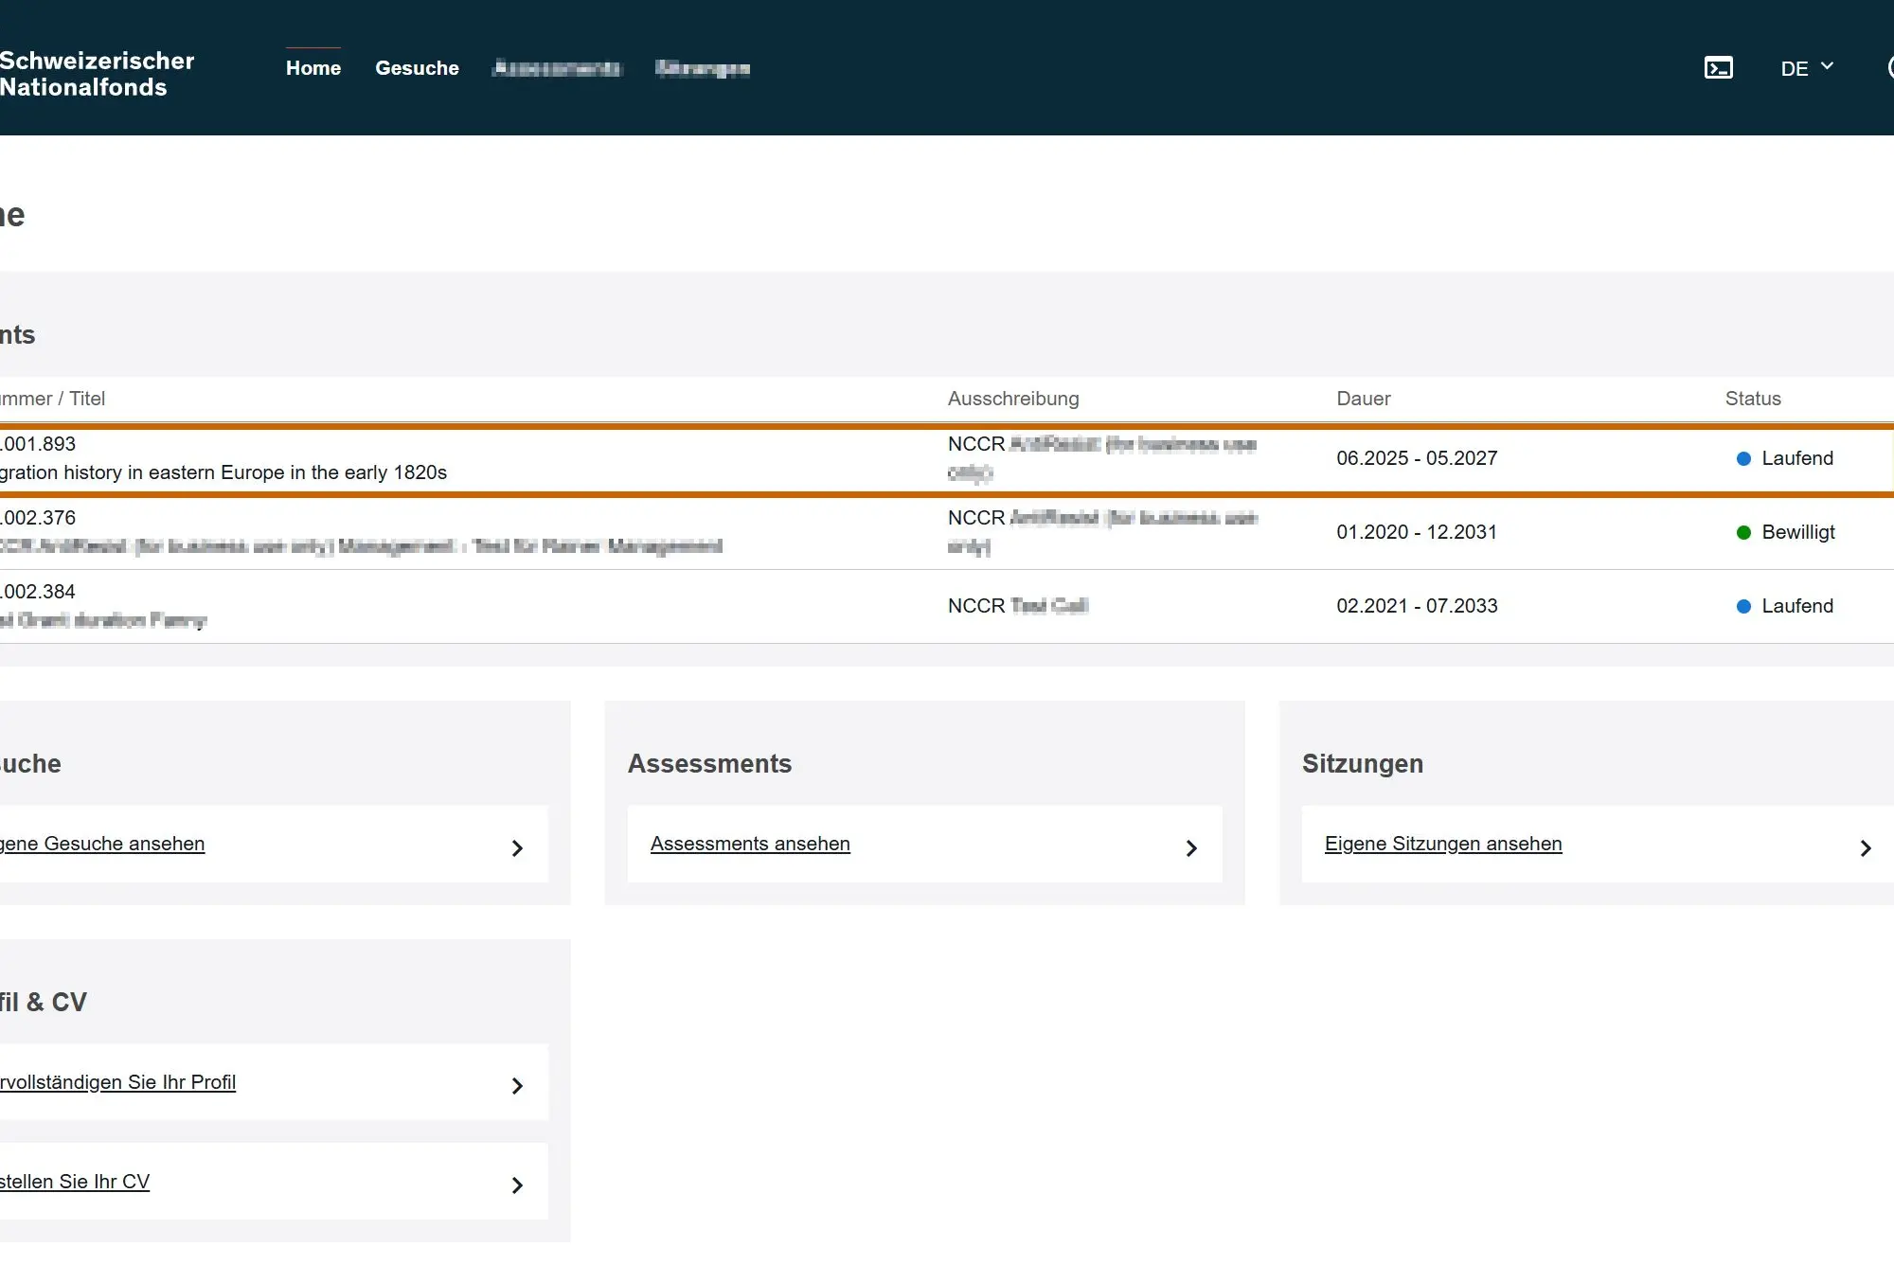Select the migration history in eastern Europe grant row
The image size is (1894, 1282).
point(947,459)
